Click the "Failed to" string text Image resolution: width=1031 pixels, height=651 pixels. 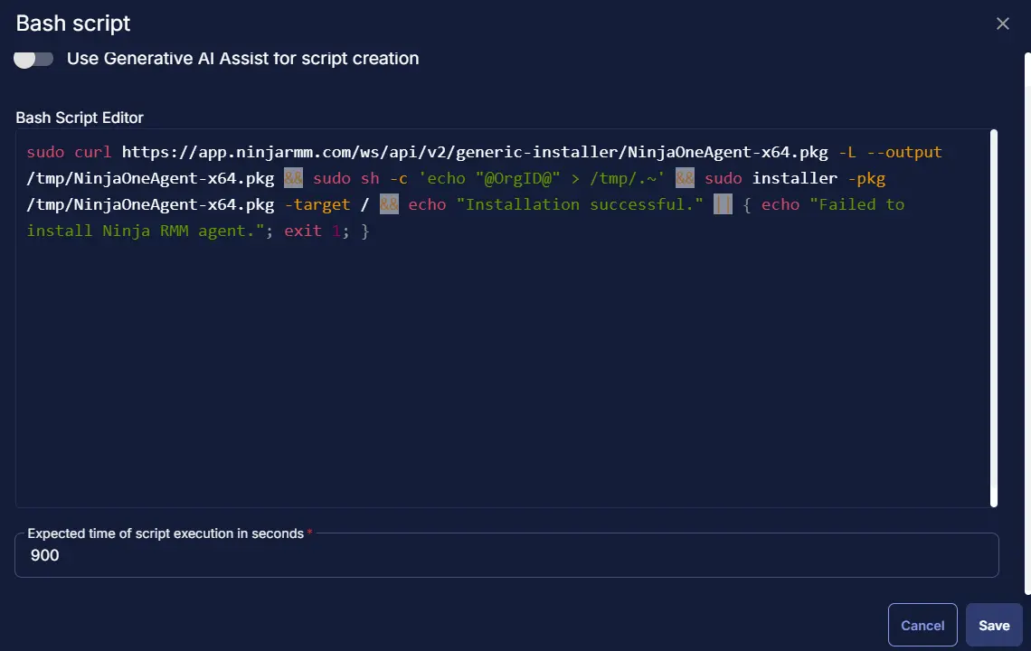(856, 204)
